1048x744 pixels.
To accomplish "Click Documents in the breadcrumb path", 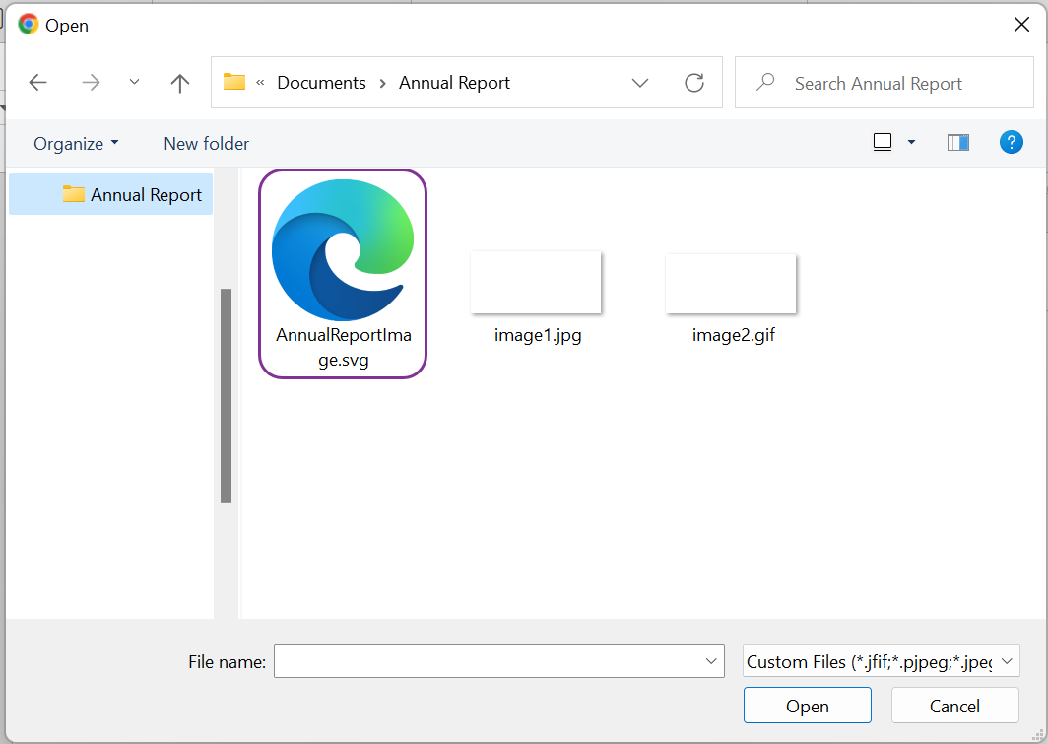I will pos(321,83).
